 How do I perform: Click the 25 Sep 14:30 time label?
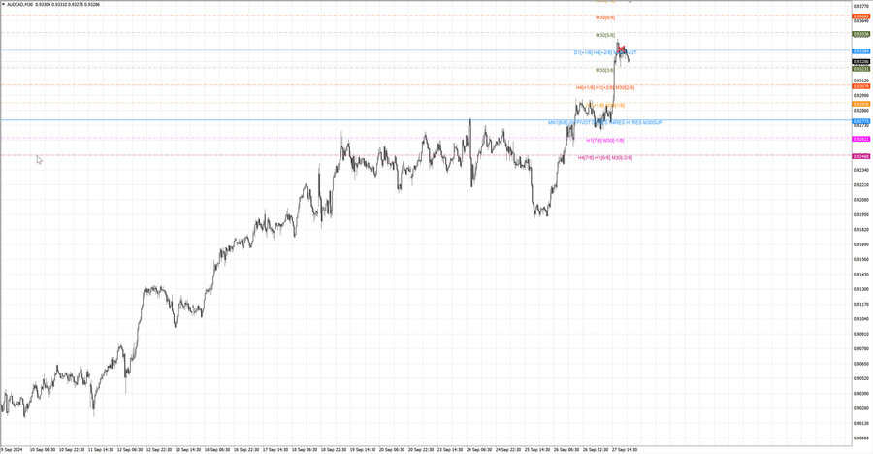[536, 449]
